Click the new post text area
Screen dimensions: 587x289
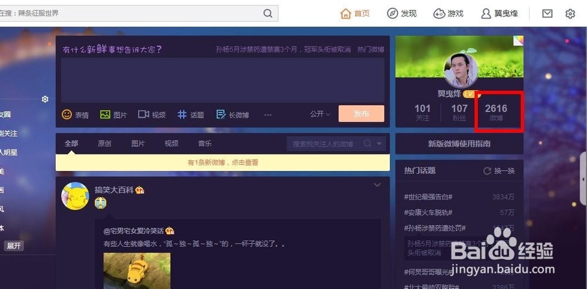click(x=222, y=80)
